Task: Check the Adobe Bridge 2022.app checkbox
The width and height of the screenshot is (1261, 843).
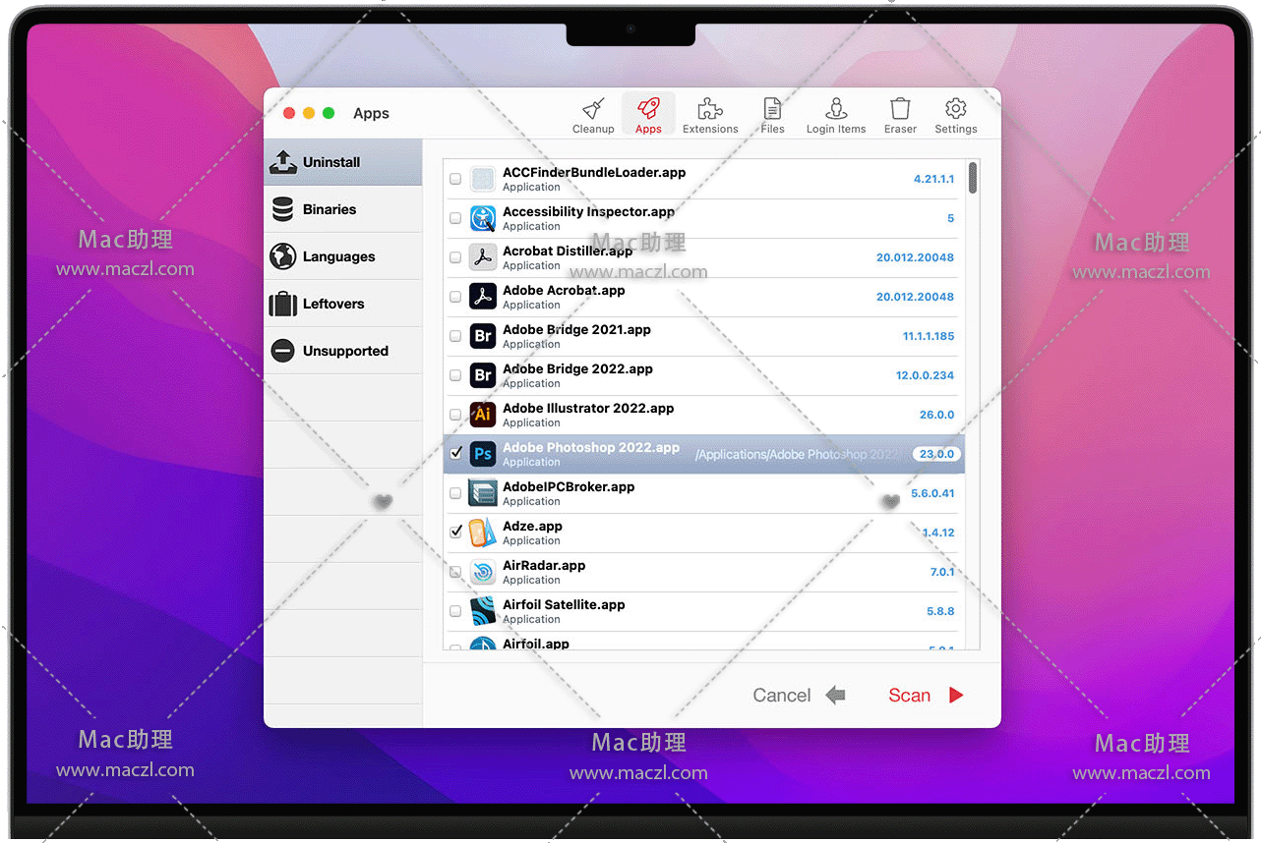Action: click(x=455, y=375)
